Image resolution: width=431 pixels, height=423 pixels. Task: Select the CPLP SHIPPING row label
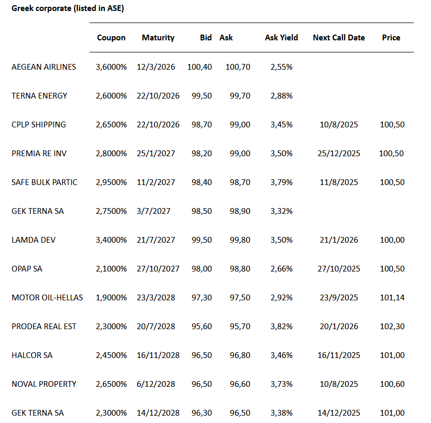[x=39, y=125]
